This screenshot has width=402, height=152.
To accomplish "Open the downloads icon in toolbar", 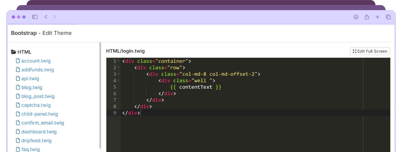I will pos(356,17).
